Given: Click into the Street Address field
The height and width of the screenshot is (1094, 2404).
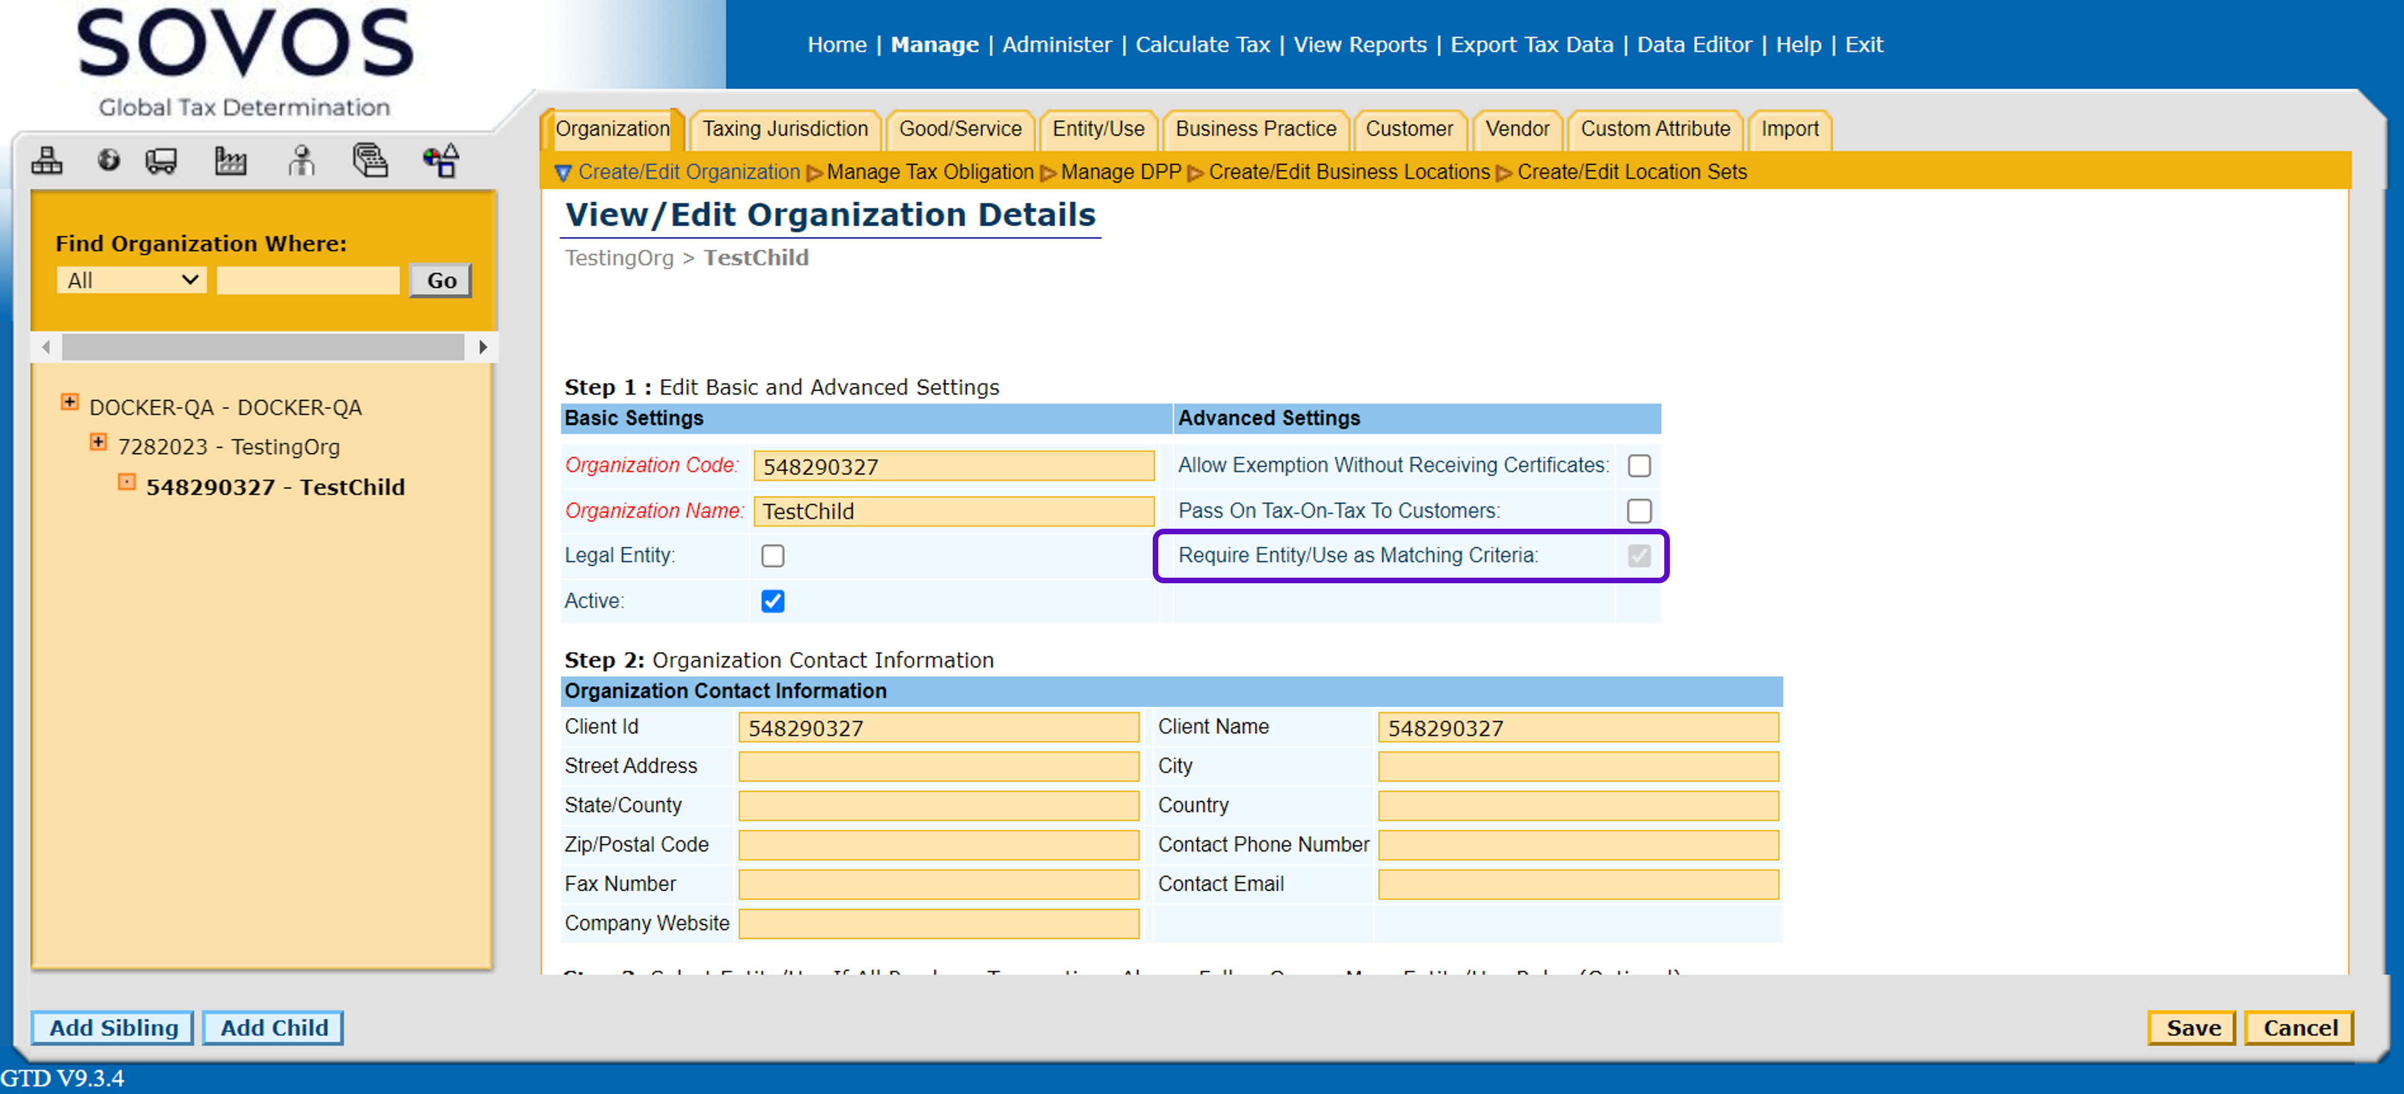Looking at the screenshot, I should click(938, 767).
